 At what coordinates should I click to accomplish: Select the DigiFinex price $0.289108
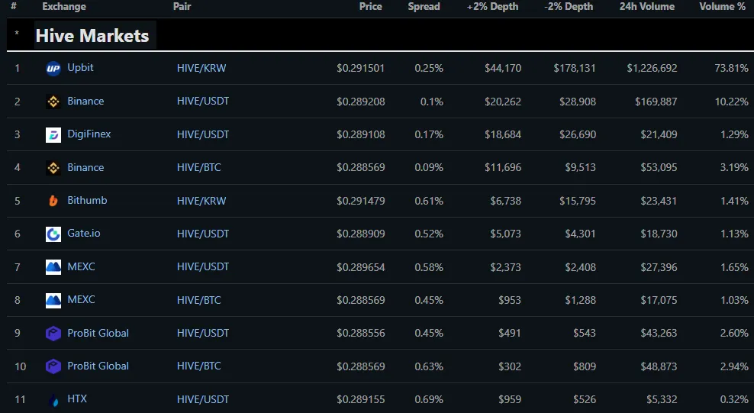pyautogui.click(x=361, y=134)
